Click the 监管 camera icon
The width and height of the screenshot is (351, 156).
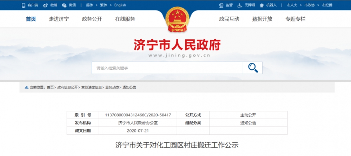pyautogui.click(x=221, y=5)
